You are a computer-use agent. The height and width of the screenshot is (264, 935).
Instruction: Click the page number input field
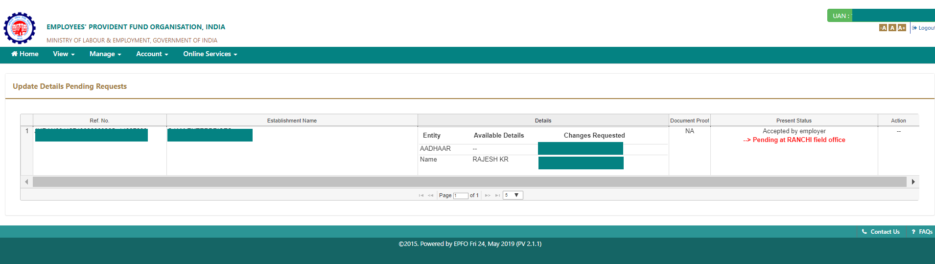(461, 196)
